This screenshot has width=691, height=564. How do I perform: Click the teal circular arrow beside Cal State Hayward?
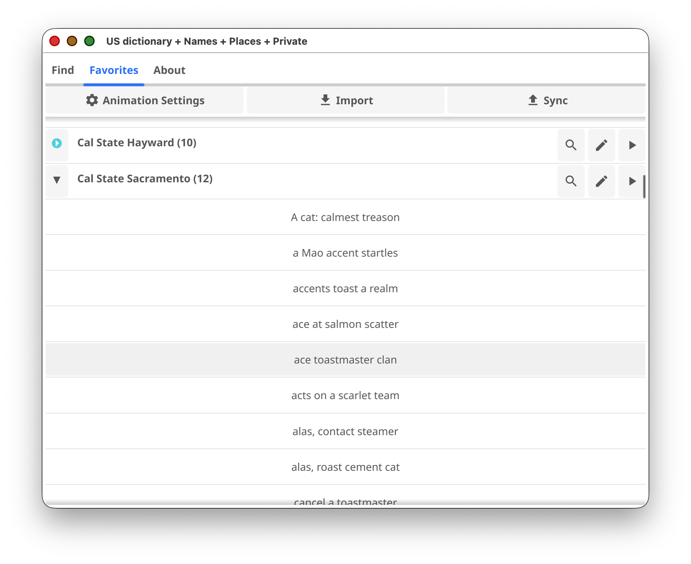coord(56,143)
